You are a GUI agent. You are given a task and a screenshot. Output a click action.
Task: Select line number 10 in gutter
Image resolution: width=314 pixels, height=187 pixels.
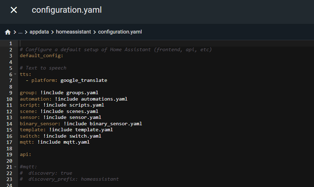[9, 99]
